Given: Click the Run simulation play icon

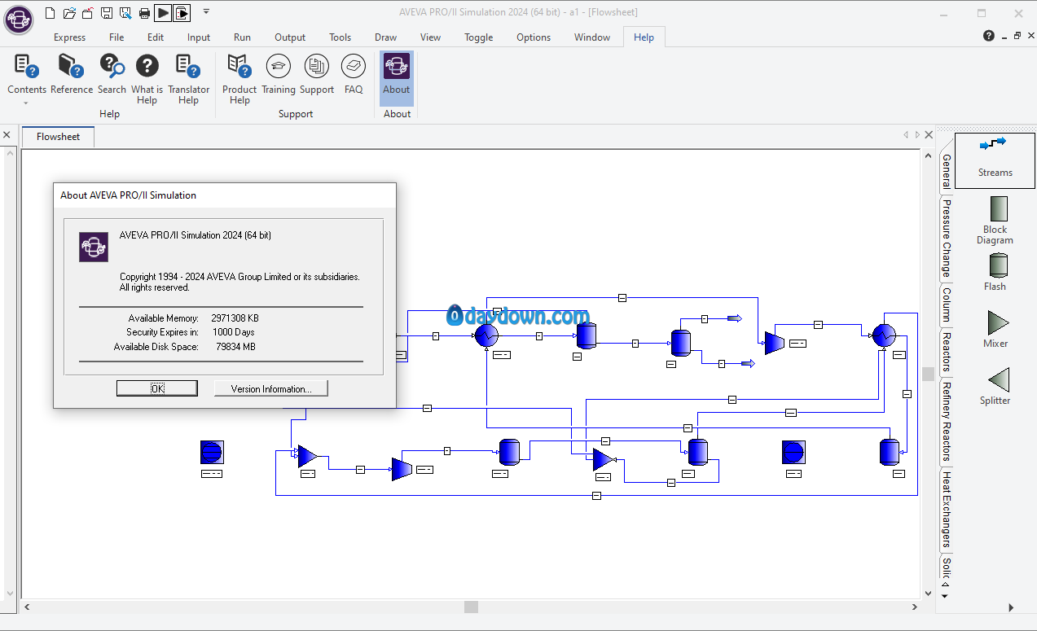Looking at the screenshot, I should tap(163, 12).
